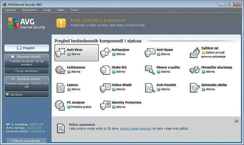This screenshot has height=145, width=244.
Task: Click the 'Licenca ističe: 11/5/2010' line
Action: [25, 131]
